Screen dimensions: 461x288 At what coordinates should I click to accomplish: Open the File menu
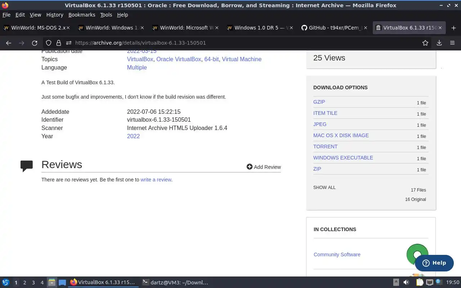6,15
